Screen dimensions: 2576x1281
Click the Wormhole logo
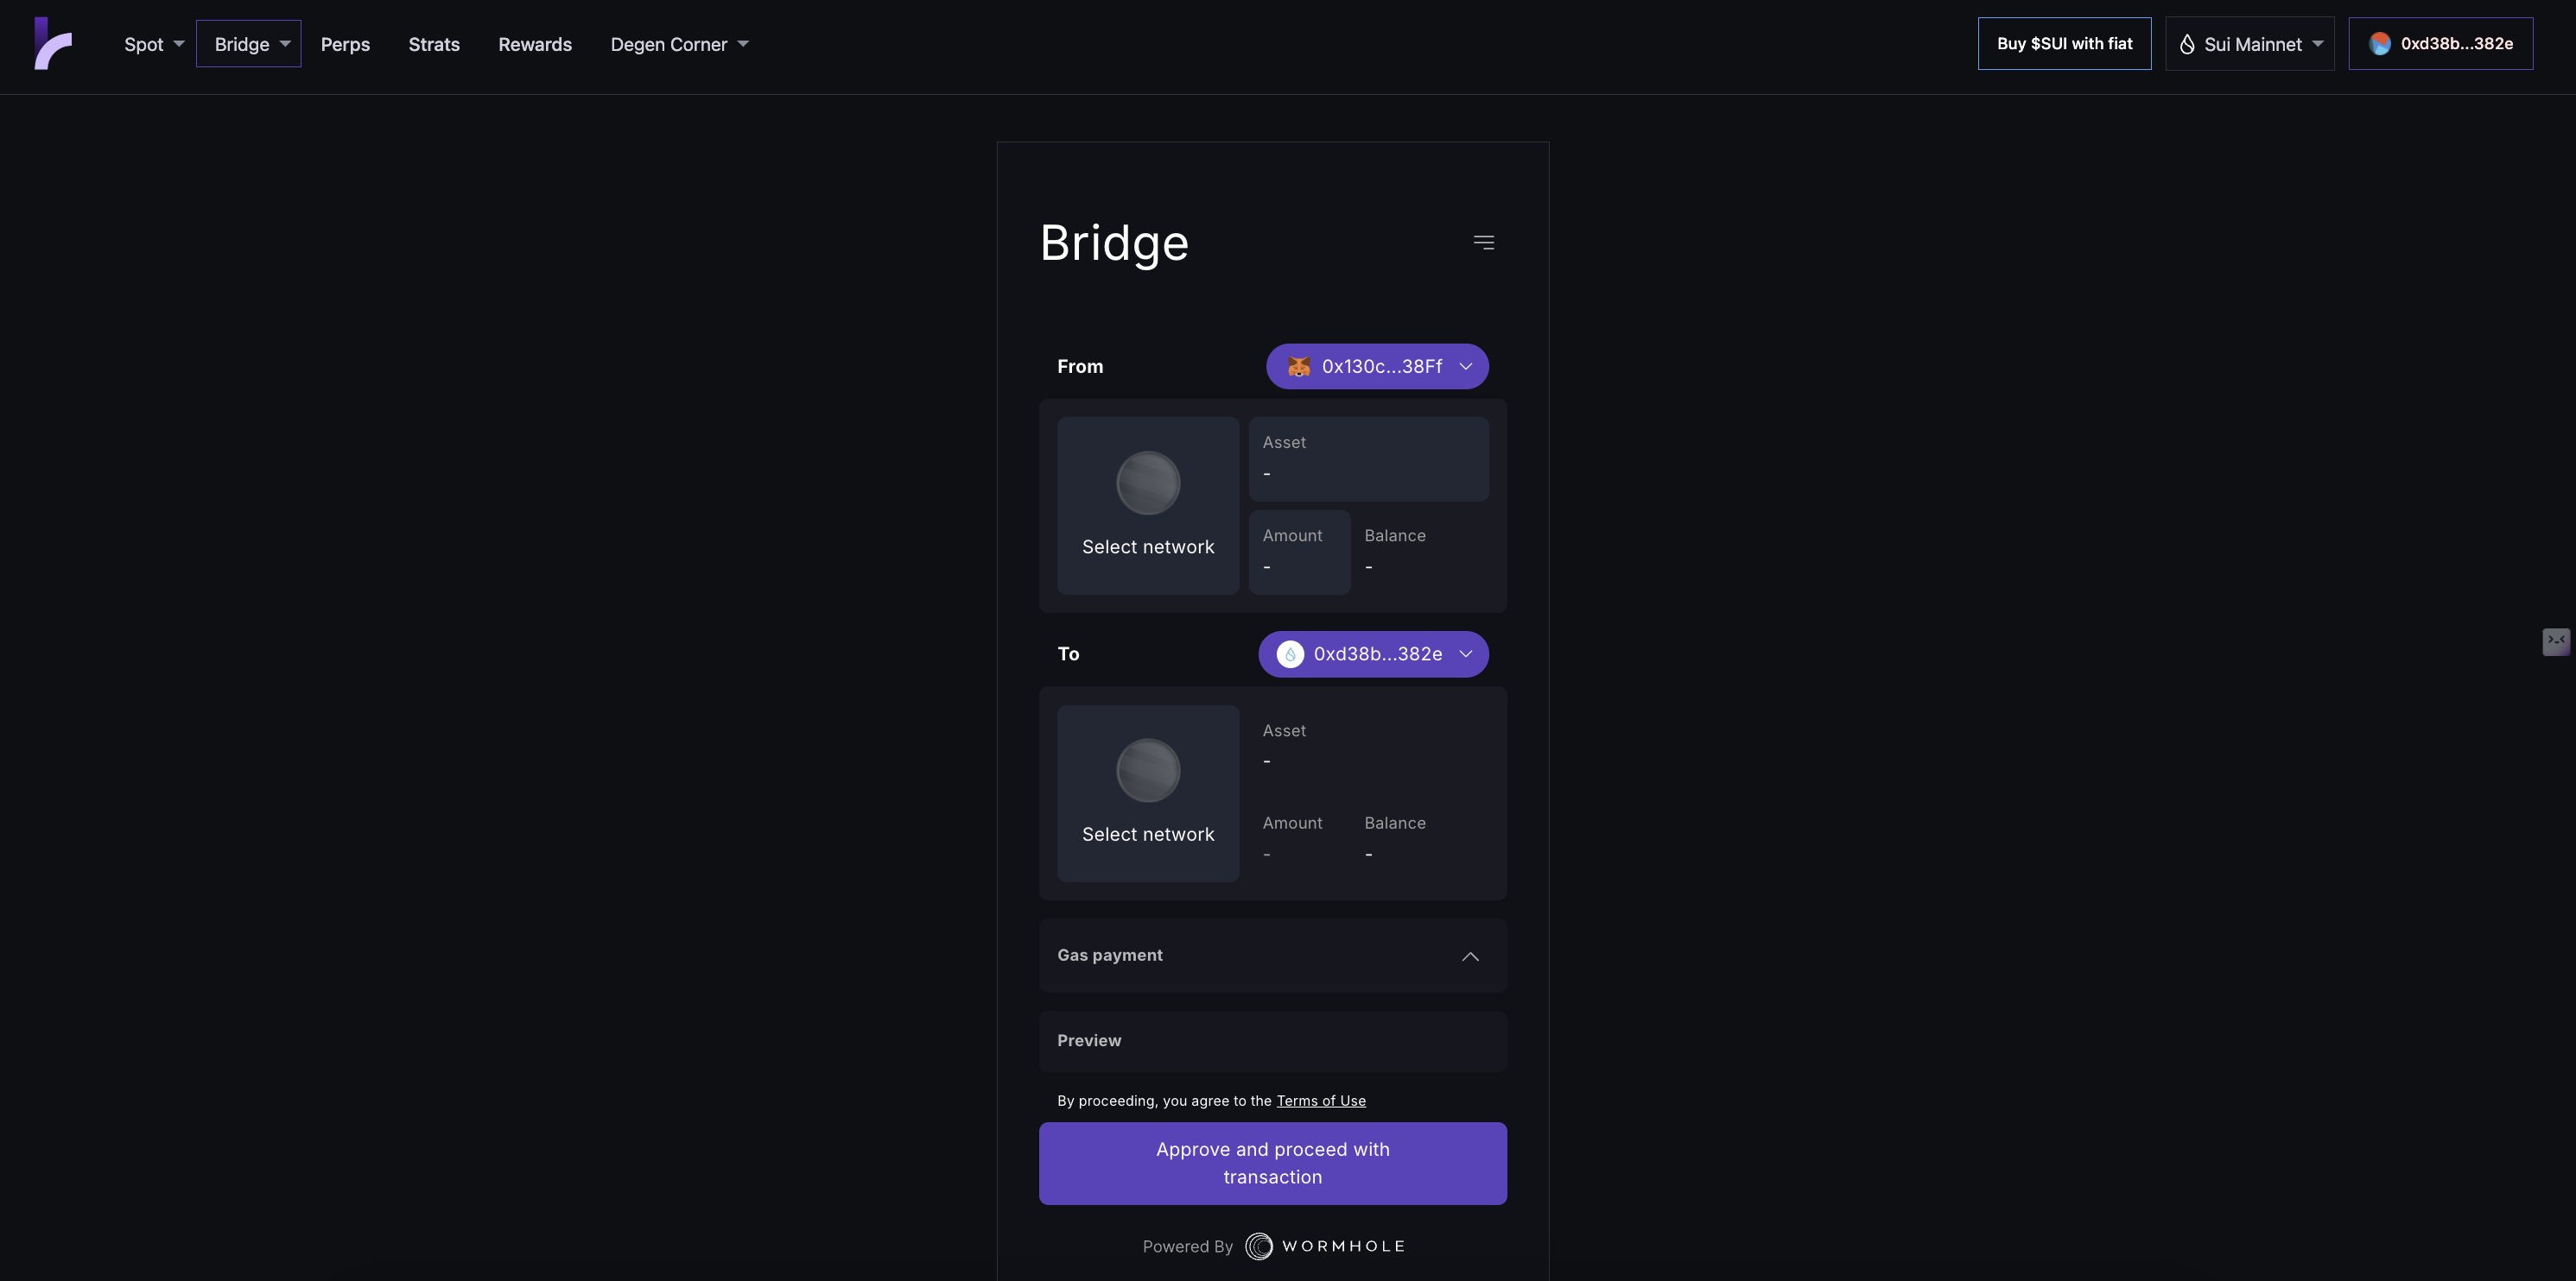[x=1325, y=1246]
